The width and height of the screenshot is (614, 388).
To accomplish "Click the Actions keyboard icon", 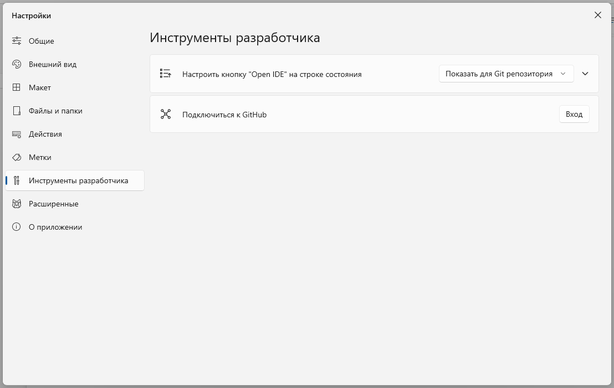I will (x=17, y=134).
